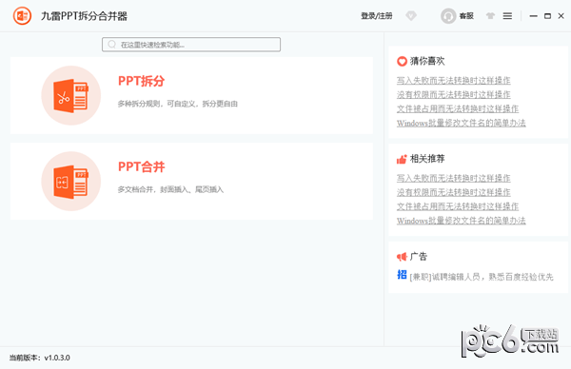Click the 九雷PPT拆分合并器 title text
Viewport: 571px width, 369px height.
(x=84, y=16)
